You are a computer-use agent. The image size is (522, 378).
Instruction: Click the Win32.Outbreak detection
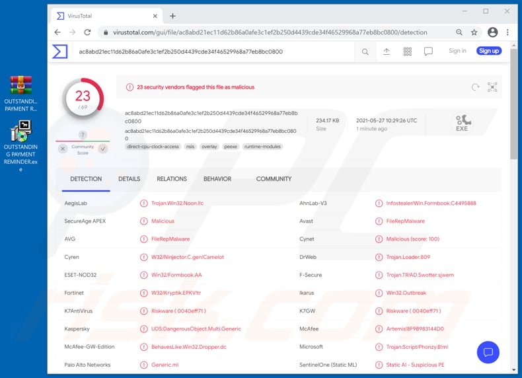click(x=406, y=293)
